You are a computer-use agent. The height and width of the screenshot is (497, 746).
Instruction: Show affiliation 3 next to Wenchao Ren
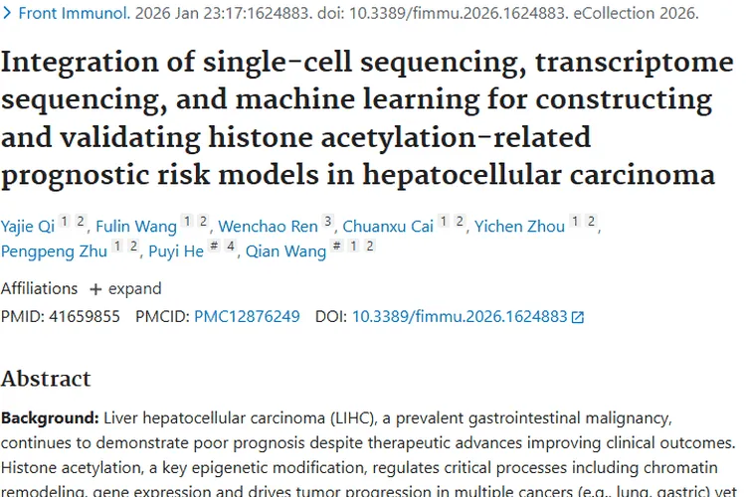click(x=329, y=222)
